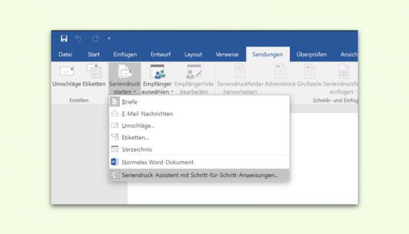Click the E-Mail-Nachrichten envelope icon in menu

115,113
